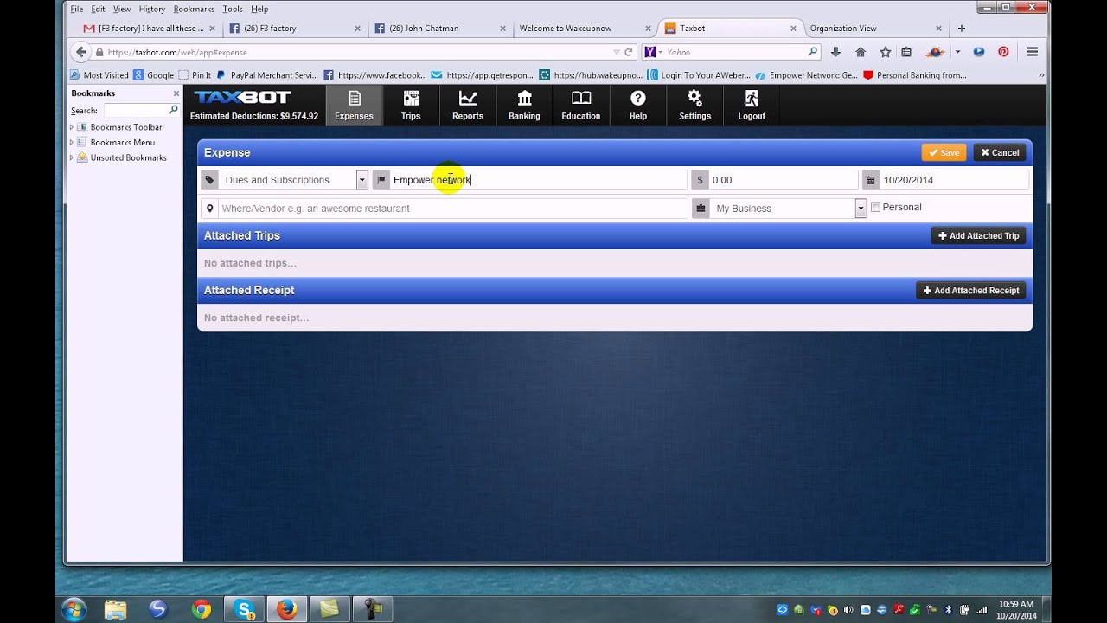Open PayPal Merchant Services bookmark
1107x623 pixels.
[267, 75]
